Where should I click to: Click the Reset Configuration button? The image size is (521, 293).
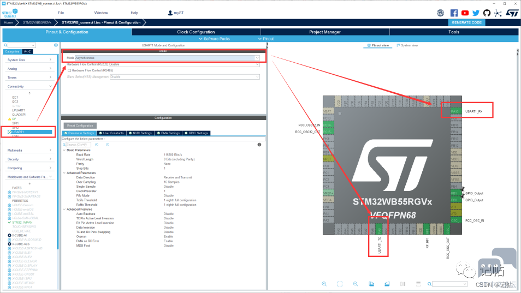[80, 125]
